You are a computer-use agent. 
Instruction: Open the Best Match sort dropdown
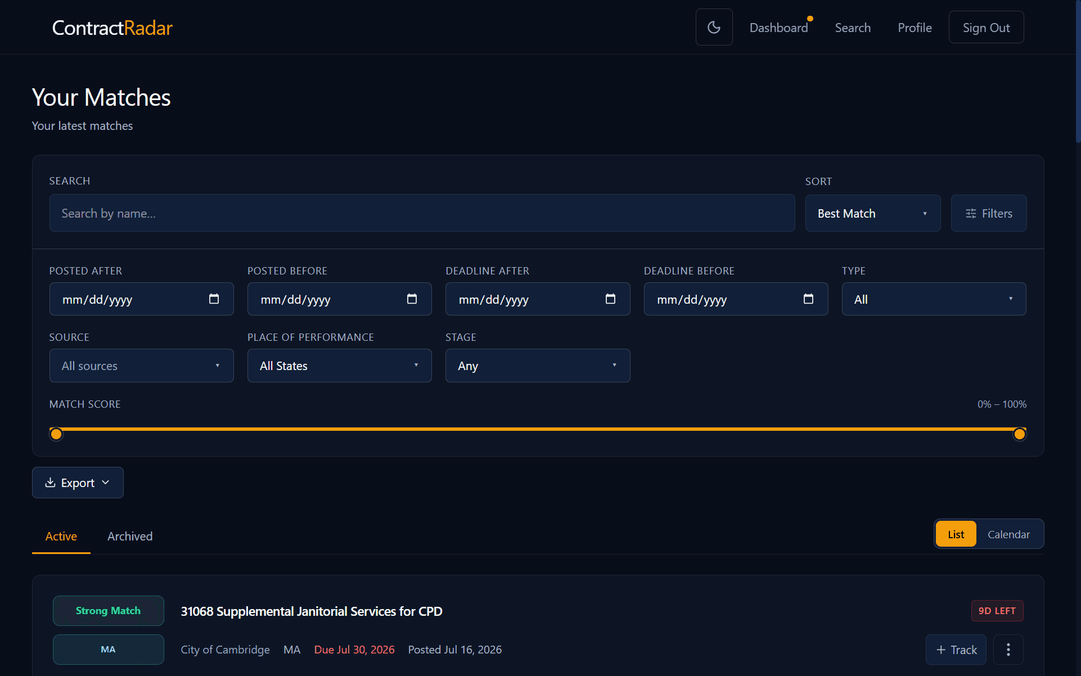(872, 213)
